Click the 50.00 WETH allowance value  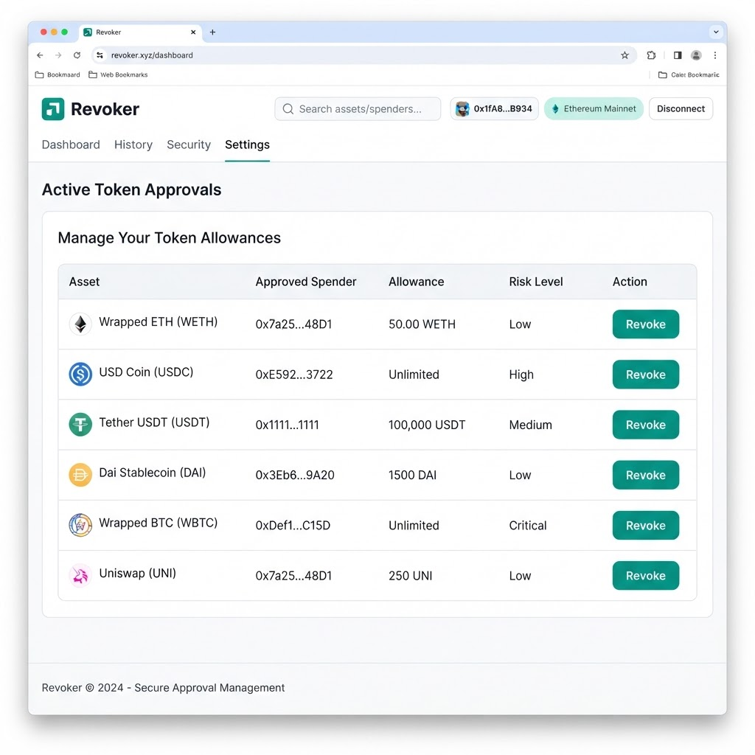point(422,324)
